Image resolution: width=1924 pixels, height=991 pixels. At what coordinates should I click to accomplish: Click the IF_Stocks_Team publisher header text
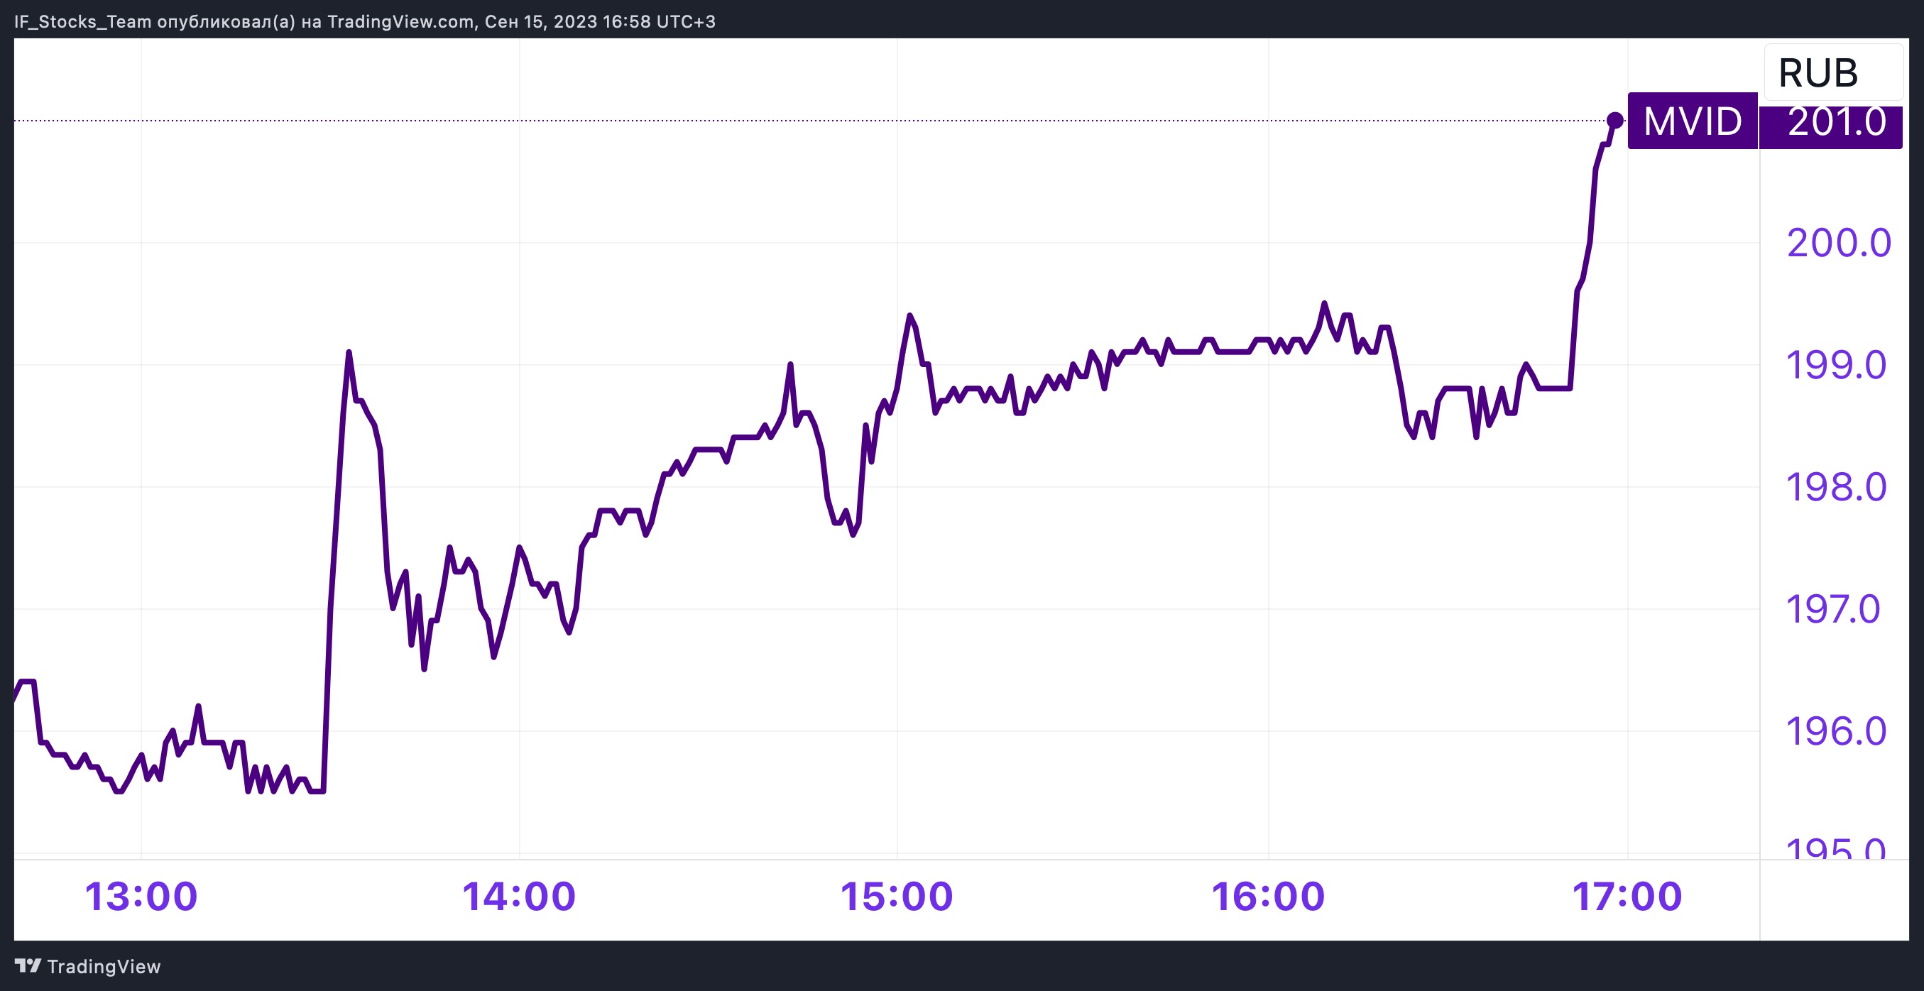[364, 22]
